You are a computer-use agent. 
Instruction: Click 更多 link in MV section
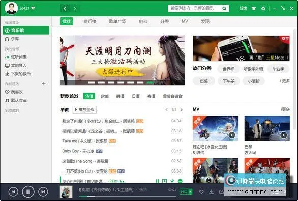point(285,109)
